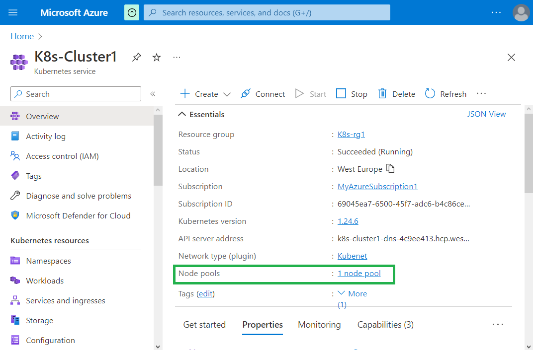Screen dimensions: 533x350
Task: Click the Subscription ID value
Action: click(x=404, y=204)
